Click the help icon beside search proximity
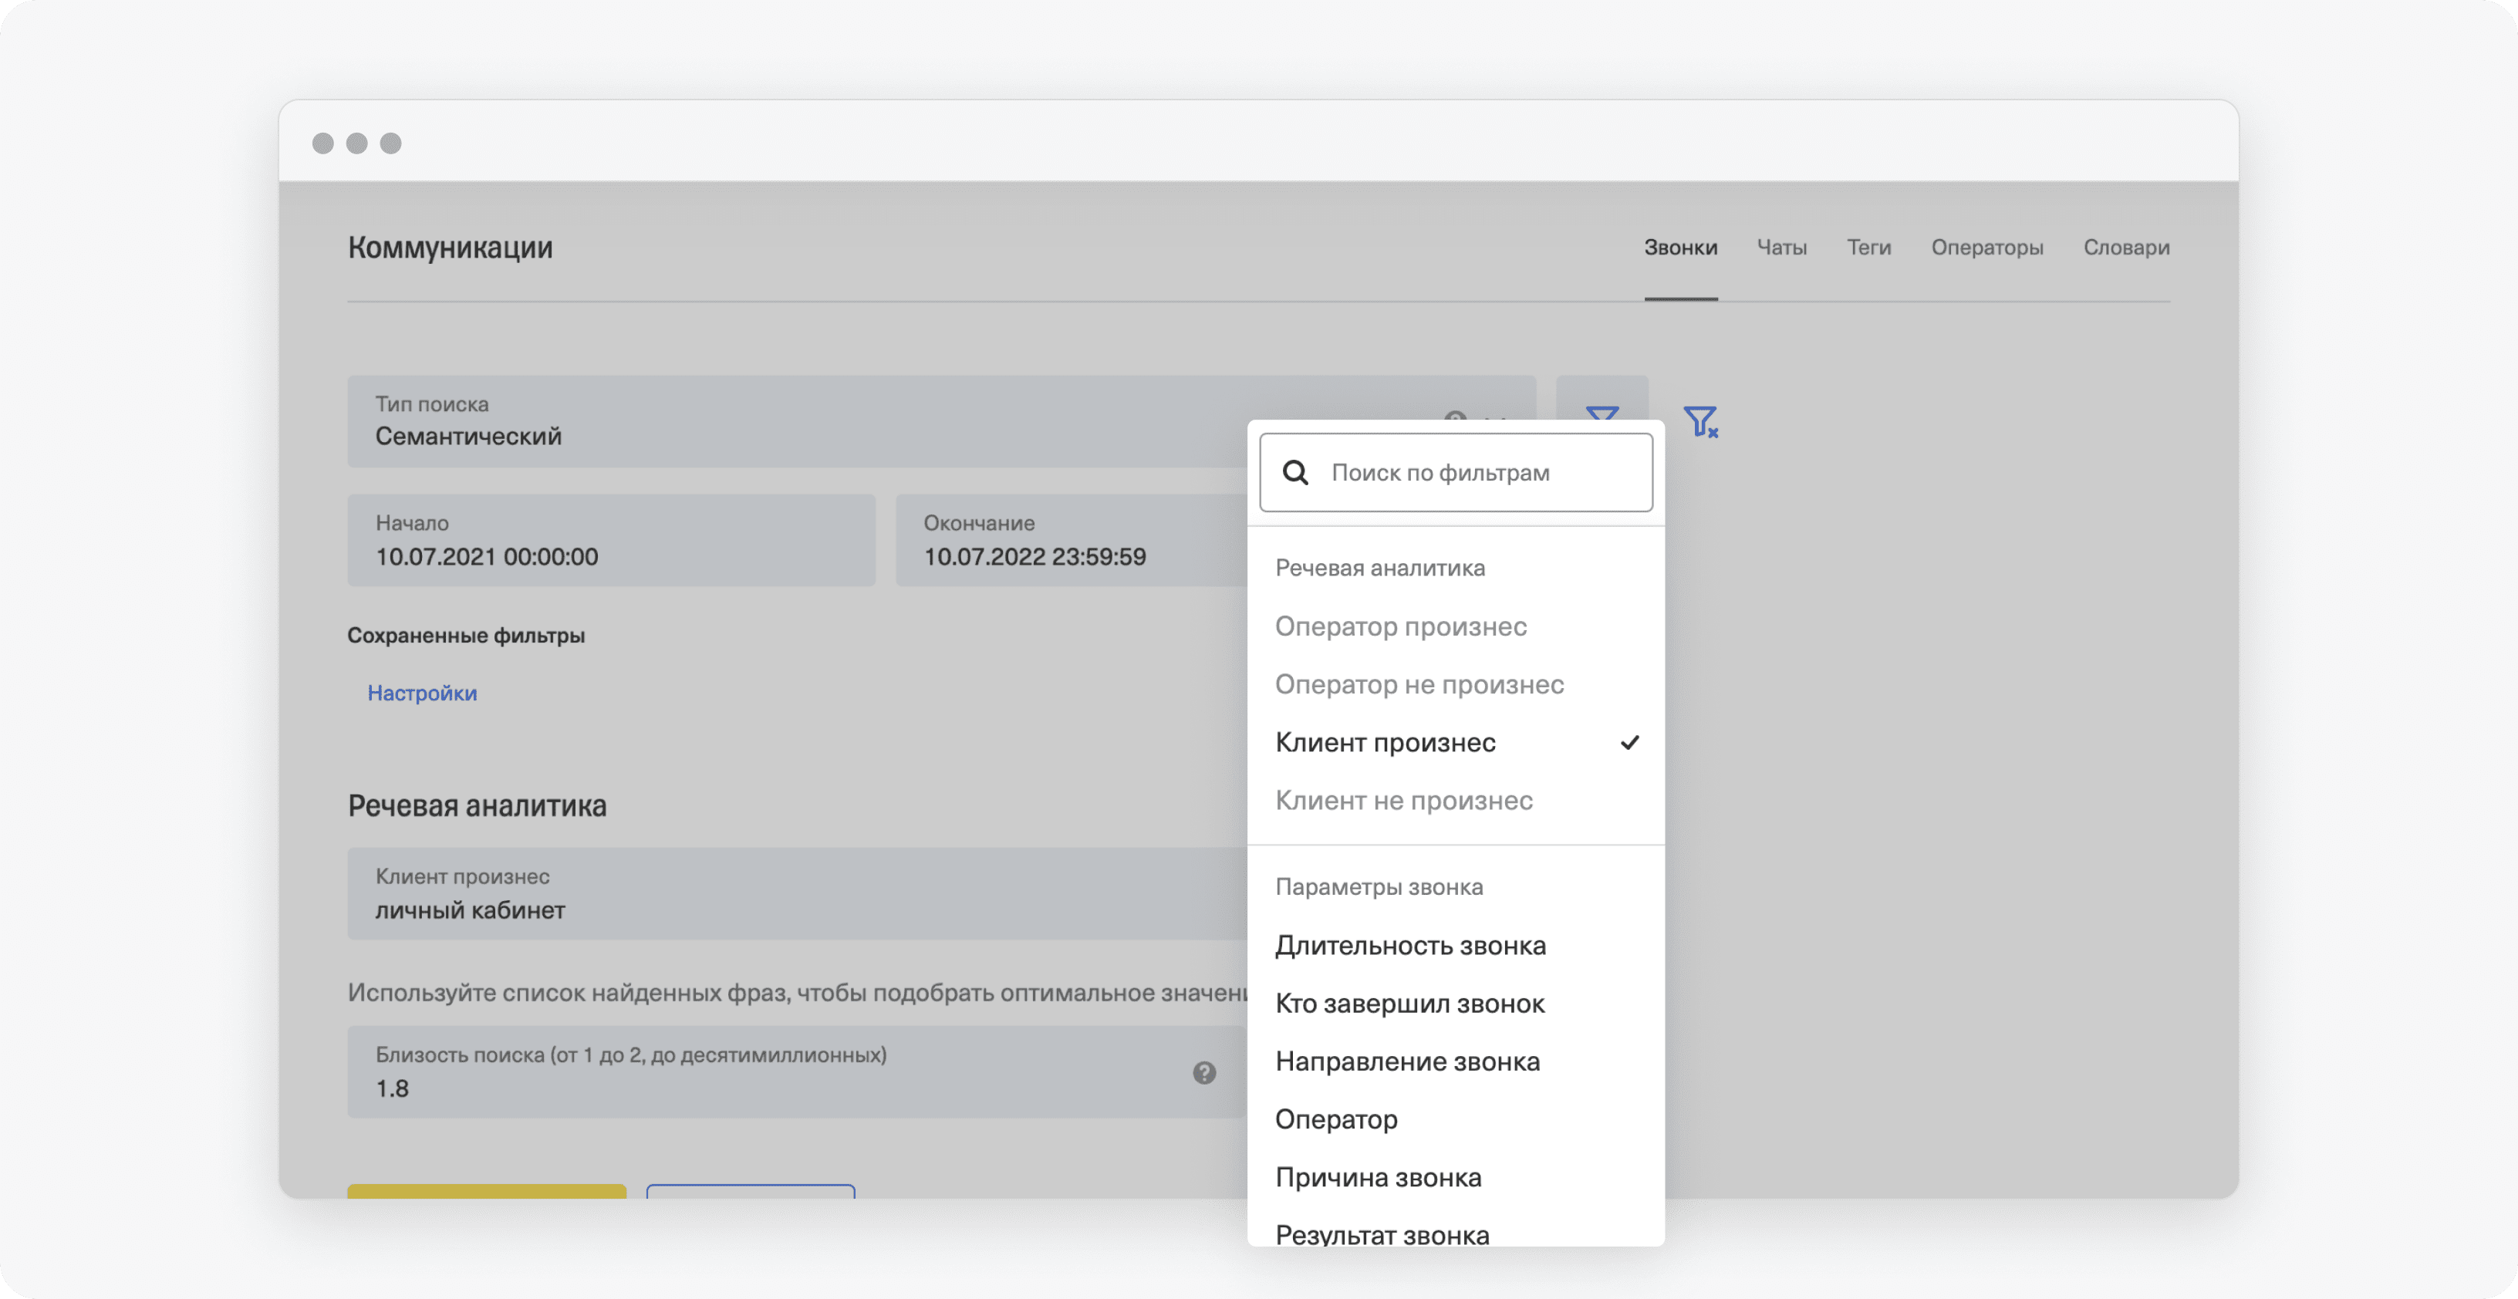Viewport: 2518px width, 1299px height. point(1203,1072)
